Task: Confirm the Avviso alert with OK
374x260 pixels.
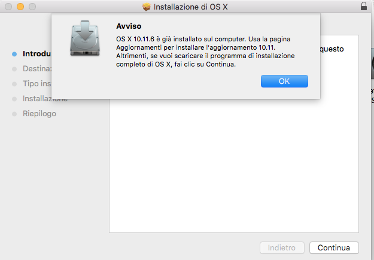Action: coord(284,81)
